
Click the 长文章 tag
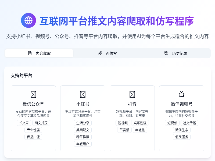coord(24,123)
